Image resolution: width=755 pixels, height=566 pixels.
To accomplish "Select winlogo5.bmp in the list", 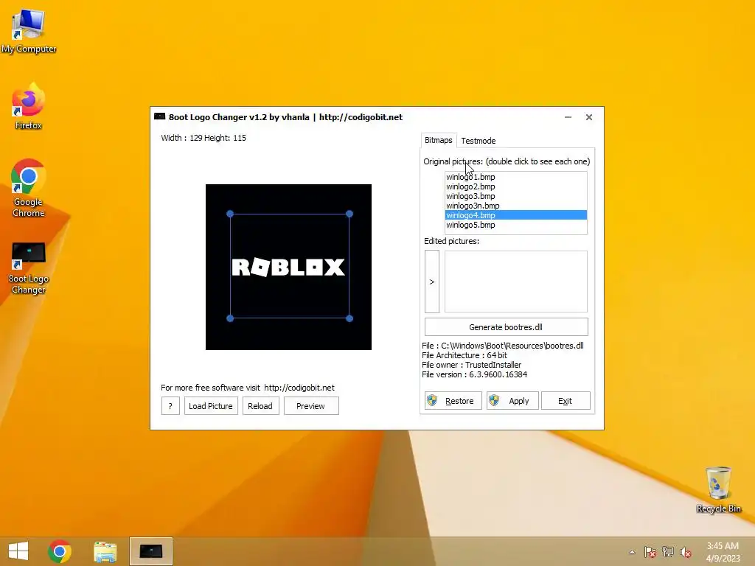I will tap(515, 225).
